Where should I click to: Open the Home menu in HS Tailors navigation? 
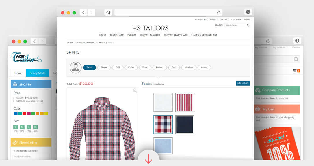103,35
